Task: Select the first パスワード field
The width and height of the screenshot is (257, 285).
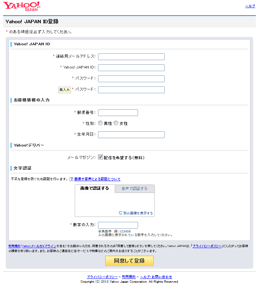Action: coord(131,79)
